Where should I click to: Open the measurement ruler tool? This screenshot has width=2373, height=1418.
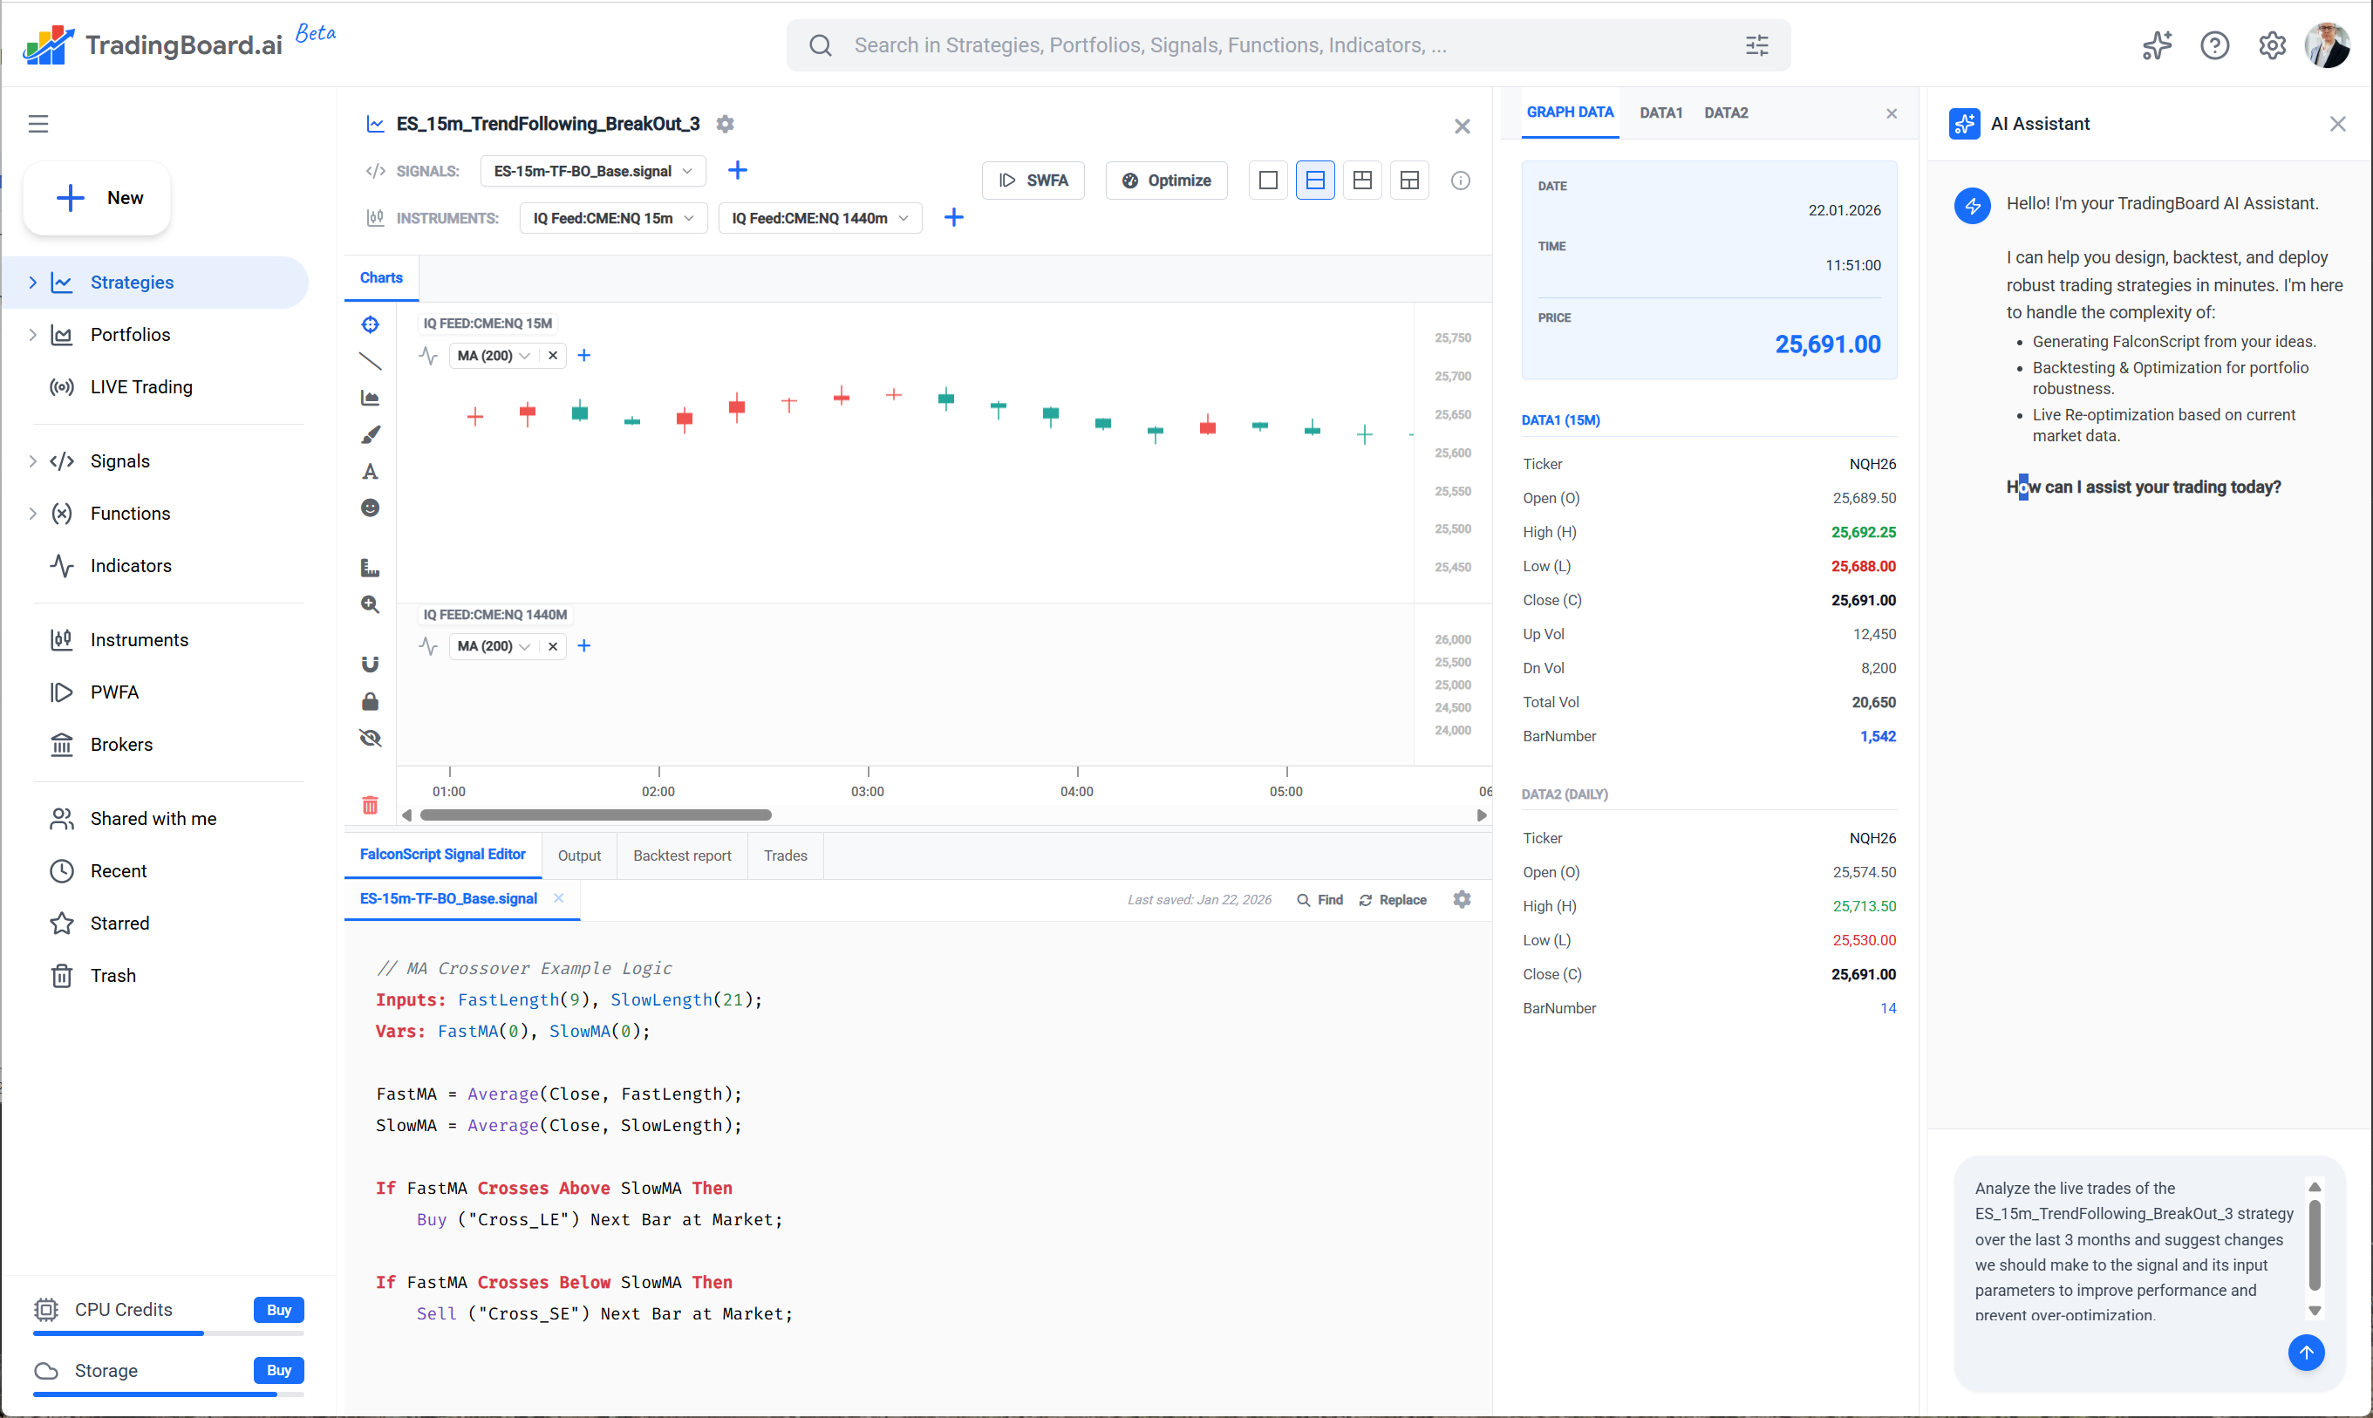click(x=370, y=567)
